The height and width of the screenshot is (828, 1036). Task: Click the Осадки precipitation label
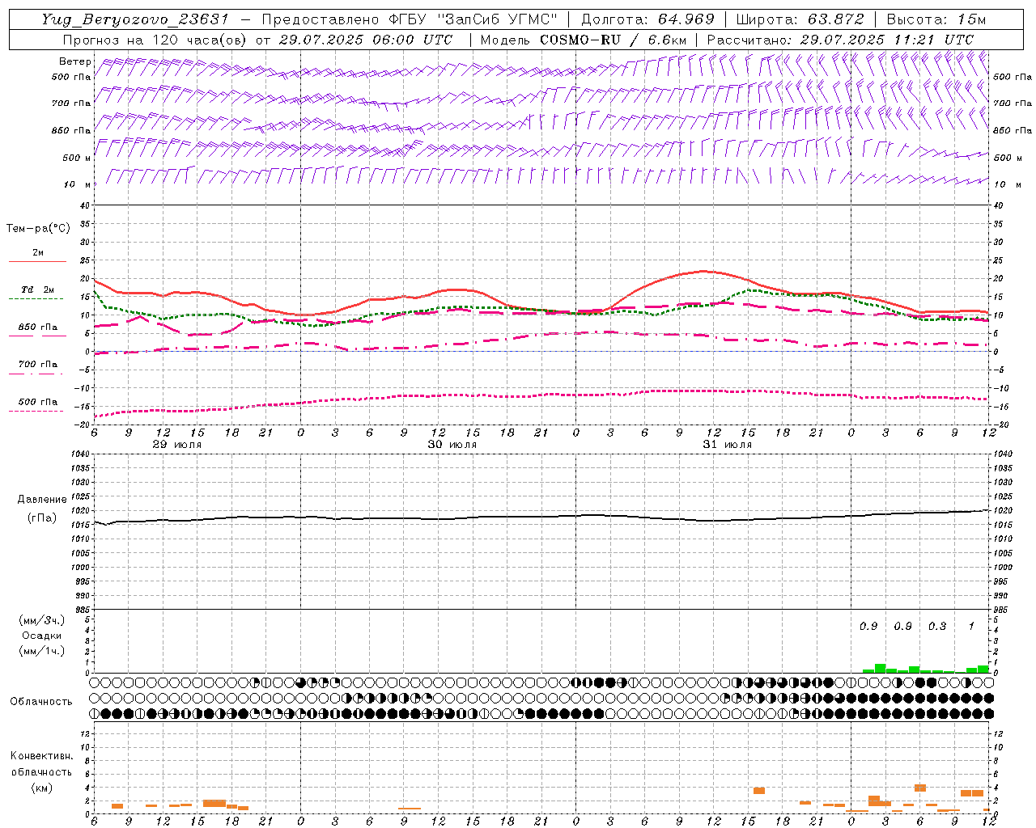coord(42,636)
